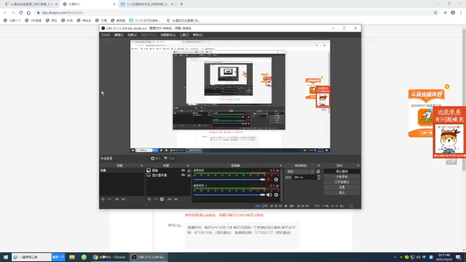Open source Properties button above the docks
The width and height of the screenshot is (466, 262).
[156, 158]
